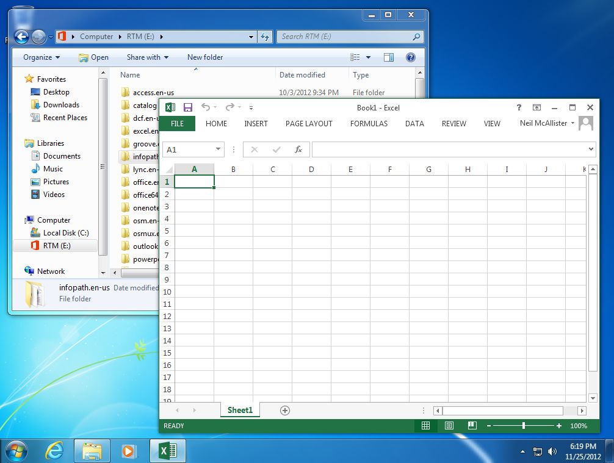Viewport: 614px width, 463px height.
Task: Open the Organize menu in Explorer
Action: point(41,57)
